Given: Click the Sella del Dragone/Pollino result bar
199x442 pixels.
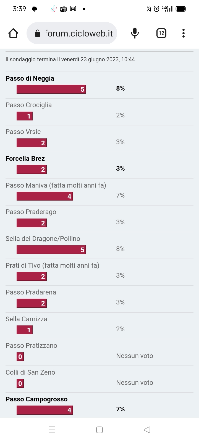Looking at the screenshot, I should (51, 250).
